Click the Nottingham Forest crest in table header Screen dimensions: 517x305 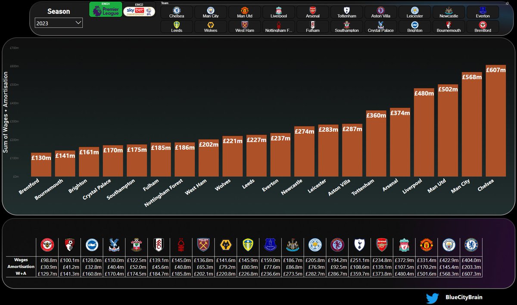click(x=181, y=245)
